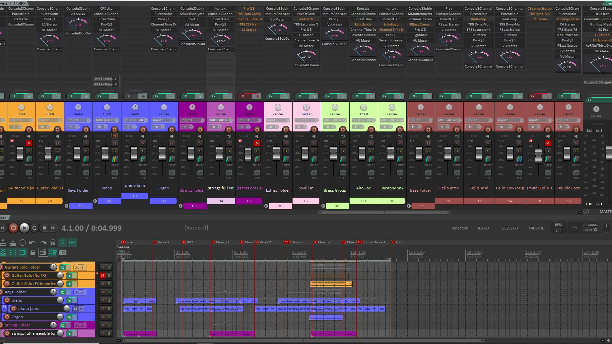Record-arm the Organ track
612x344 pixels.
point(7,317)
